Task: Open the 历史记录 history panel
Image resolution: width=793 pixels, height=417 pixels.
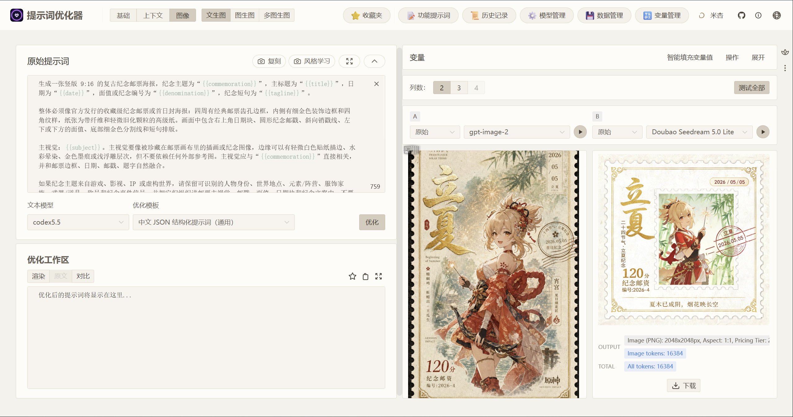Action: [489, 15]
